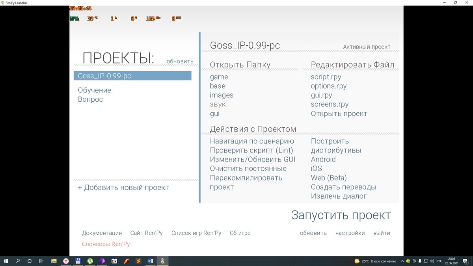Open Об игре link
This screenshot has width=473, height=266.
[x=240, y=233]
